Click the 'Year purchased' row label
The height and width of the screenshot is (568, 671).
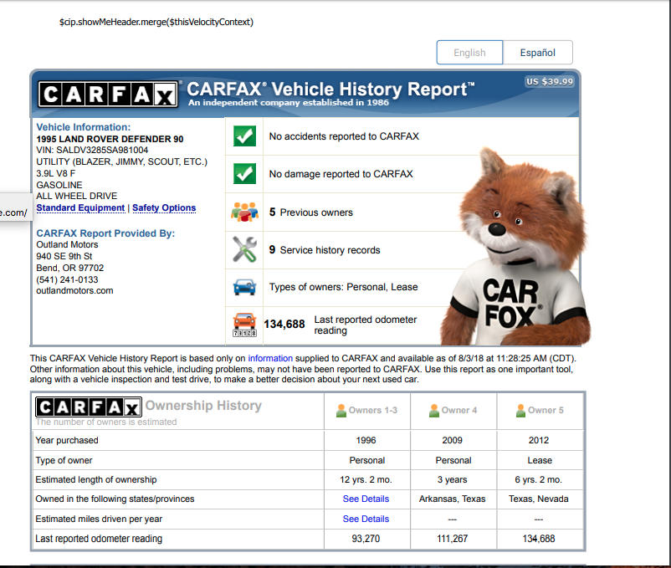pos(67,440)
